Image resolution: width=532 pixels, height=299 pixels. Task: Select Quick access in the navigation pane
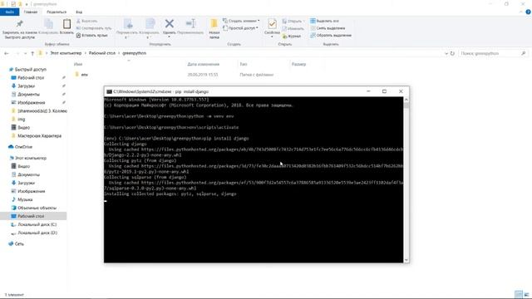tap(30, 70)
